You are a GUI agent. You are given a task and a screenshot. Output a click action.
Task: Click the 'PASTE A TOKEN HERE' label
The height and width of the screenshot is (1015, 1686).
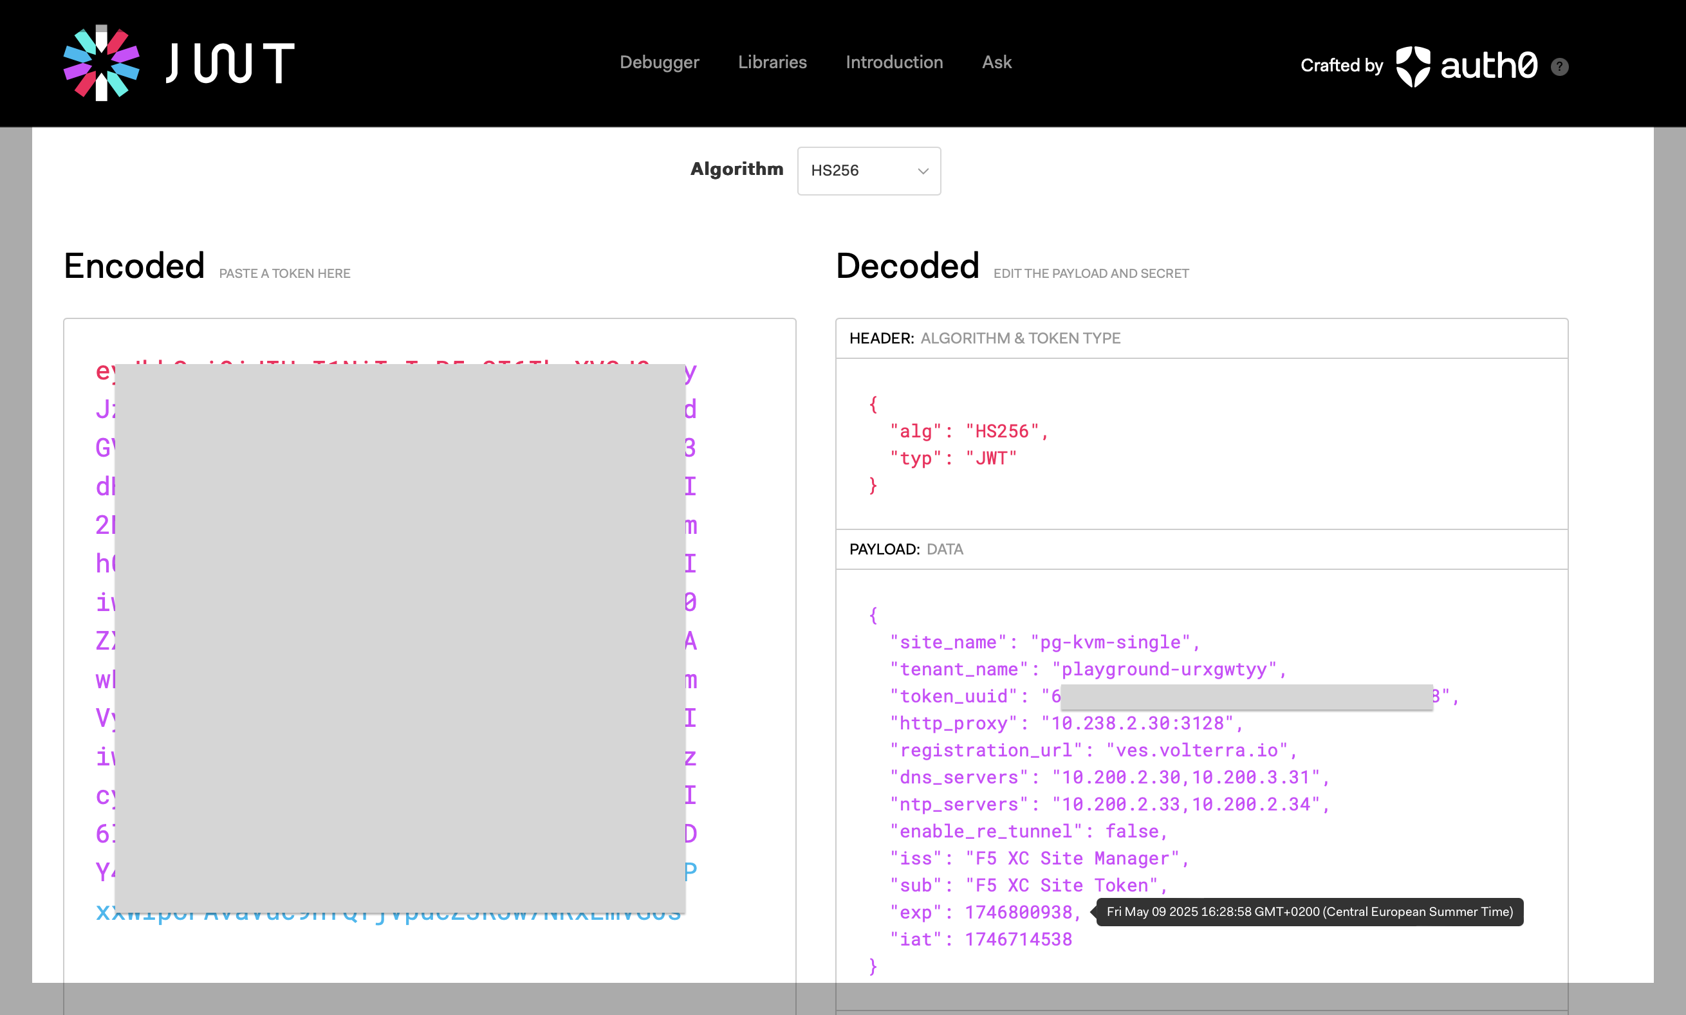(x=284, y=273)
